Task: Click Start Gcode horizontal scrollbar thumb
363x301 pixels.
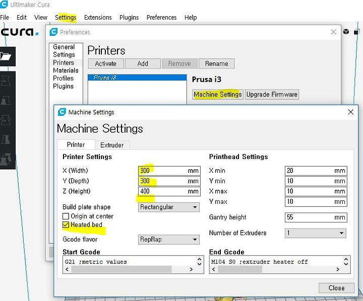Action: point(122,269)
